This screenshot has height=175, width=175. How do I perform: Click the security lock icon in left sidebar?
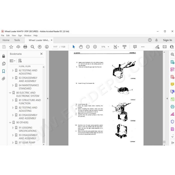point(3,56)
